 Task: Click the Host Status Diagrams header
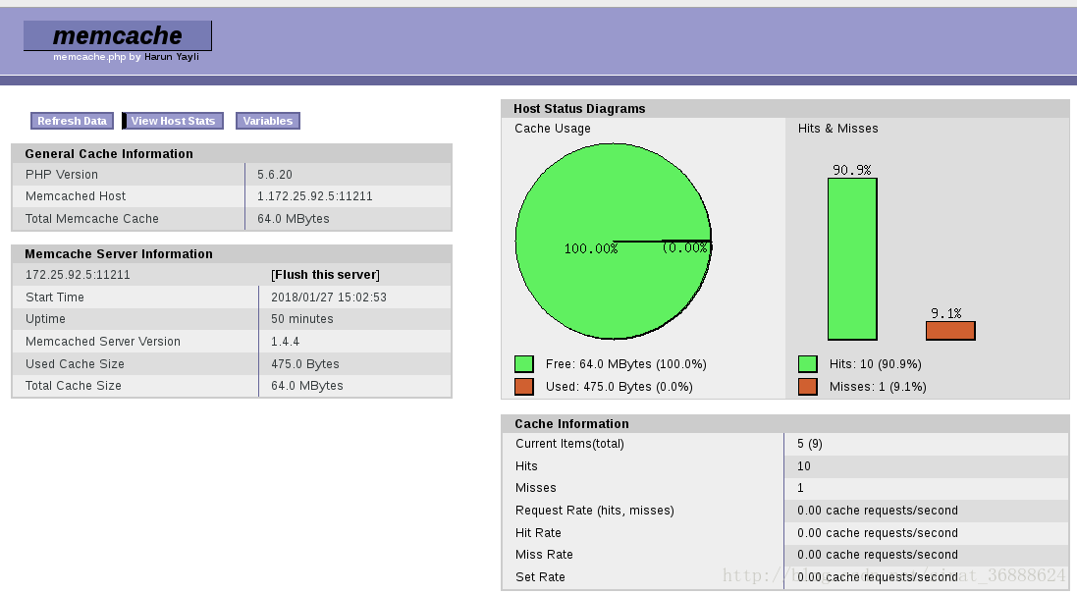pos(785,109)
